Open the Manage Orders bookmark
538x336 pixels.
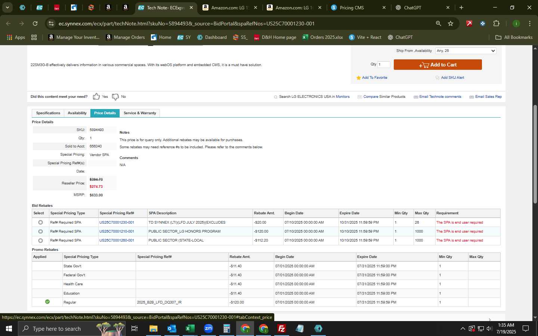pos(126,37)
